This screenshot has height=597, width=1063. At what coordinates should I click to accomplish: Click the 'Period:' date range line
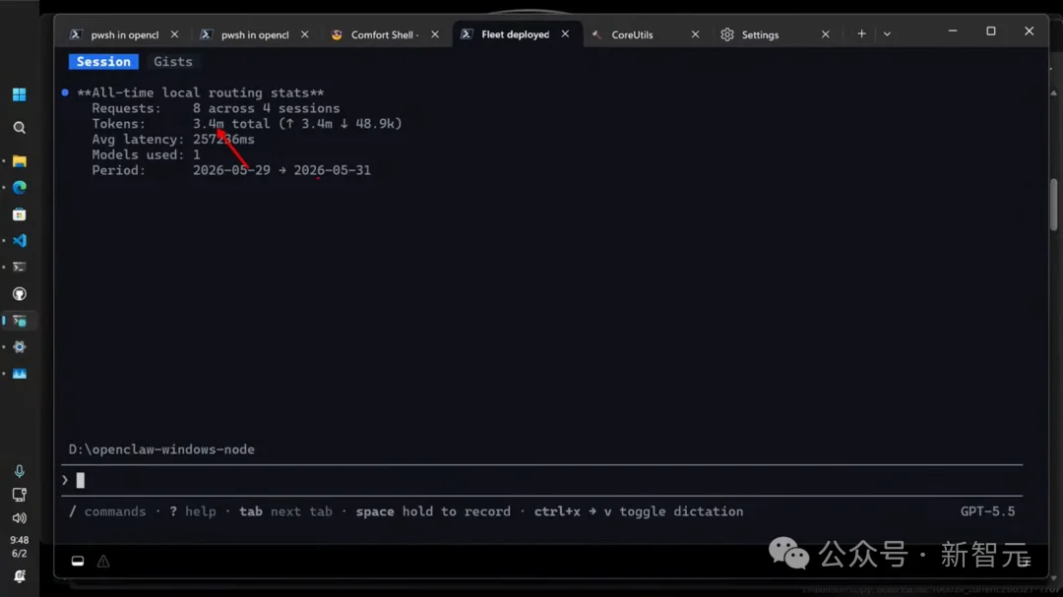(x=231, y=171)
